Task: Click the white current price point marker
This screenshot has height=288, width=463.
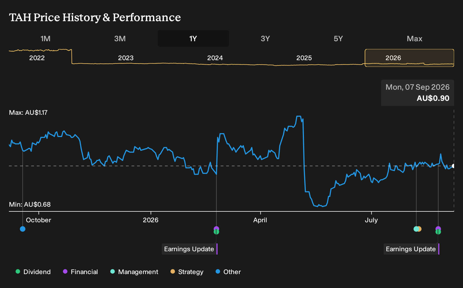Action: 453,166
